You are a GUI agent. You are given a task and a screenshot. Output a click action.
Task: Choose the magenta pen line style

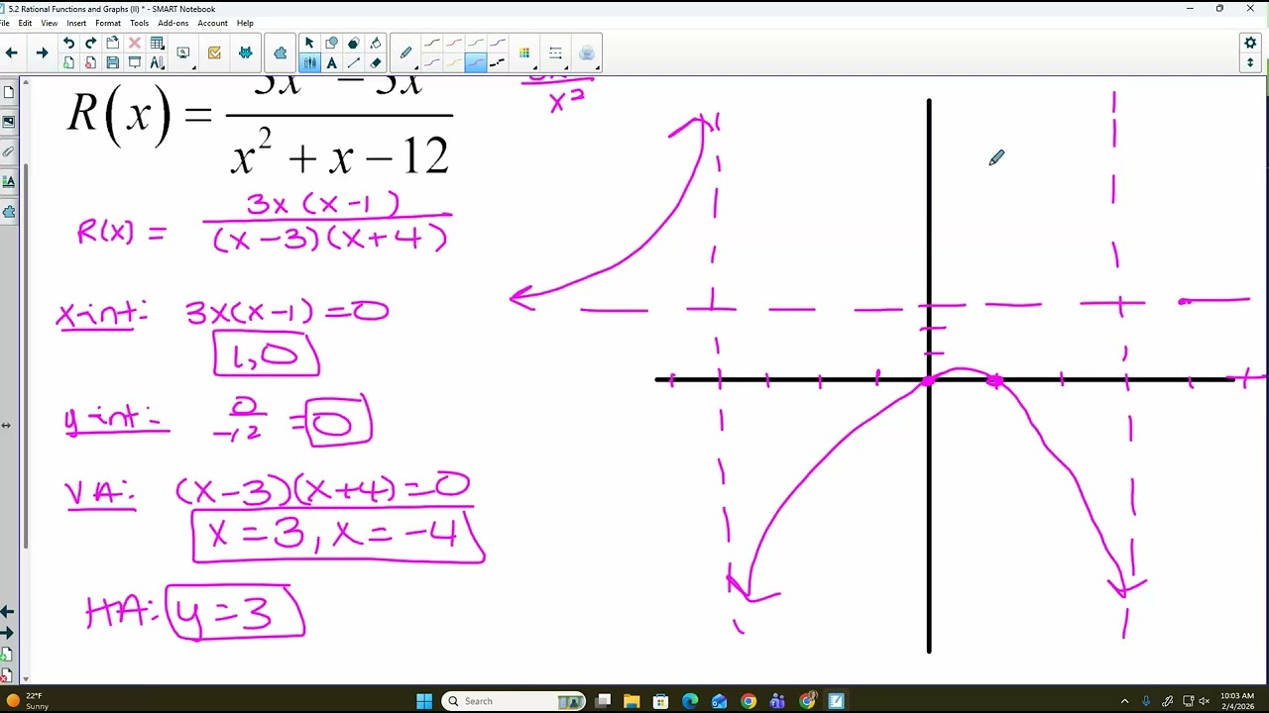(431, 62)
